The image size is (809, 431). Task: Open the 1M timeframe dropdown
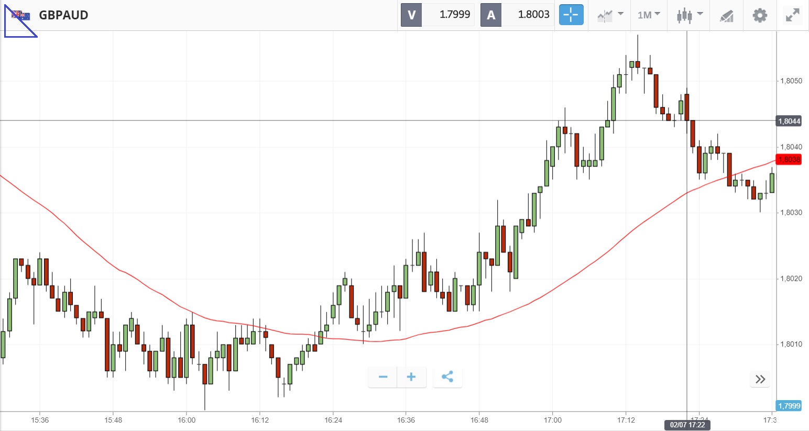point(649,15)
